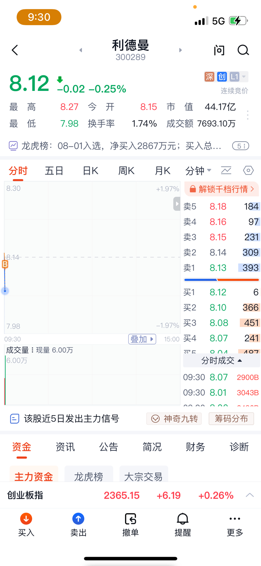Expand index bar with up chevron

pos(250,495)
